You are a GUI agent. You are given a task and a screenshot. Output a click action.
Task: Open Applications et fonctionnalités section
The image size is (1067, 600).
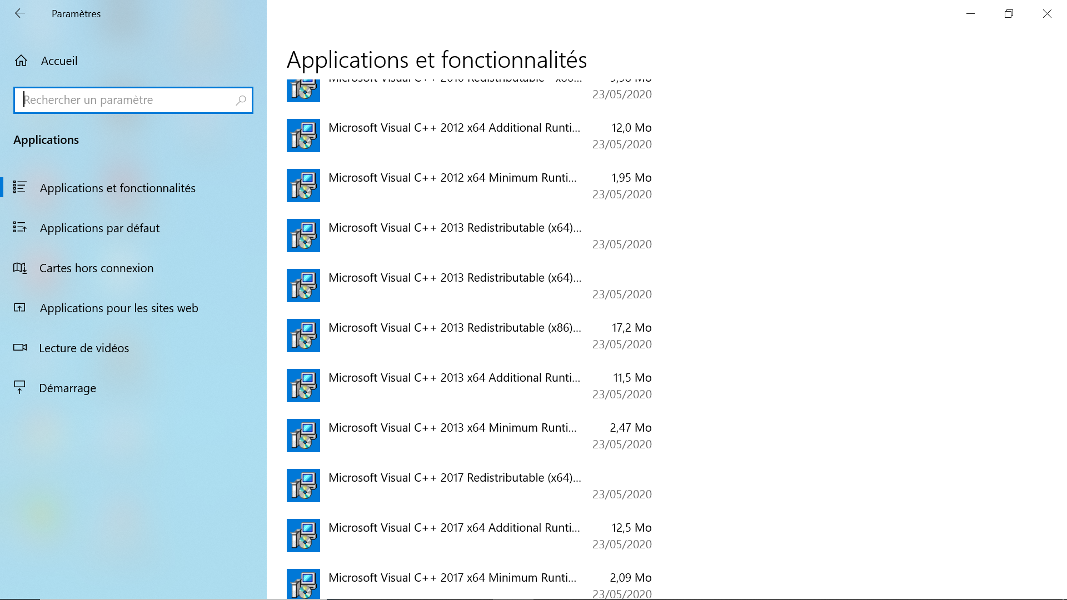pyautogui.click(x=117, y=188)
